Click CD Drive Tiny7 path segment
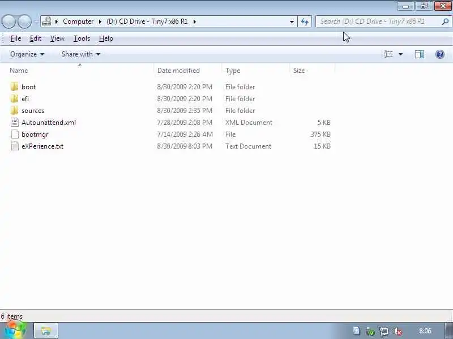 (147, 21)
